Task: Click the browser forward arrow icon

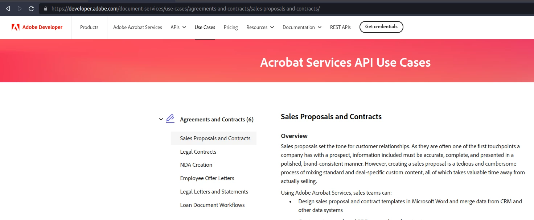Action: (x=20, y=8)
